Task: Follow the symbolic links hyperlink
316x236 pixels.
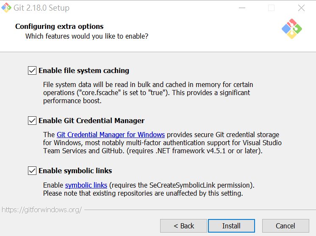Action: 86,185
